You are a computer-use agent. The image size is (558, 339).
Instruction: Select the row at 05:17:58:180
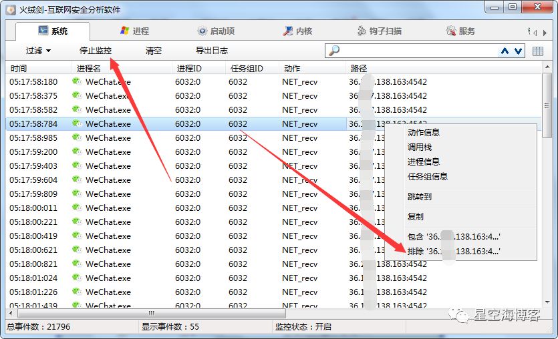[273, 81]
